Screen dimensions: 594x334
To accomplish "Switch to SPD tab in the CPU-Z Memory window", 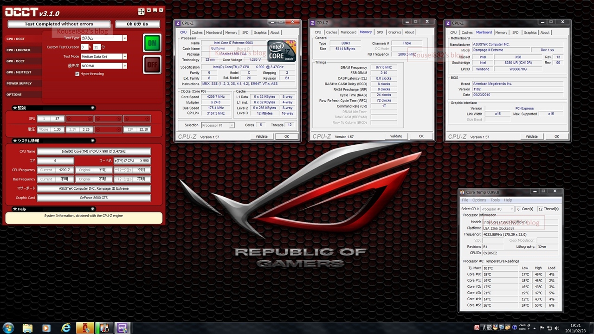I will click(x=380, y=32).
